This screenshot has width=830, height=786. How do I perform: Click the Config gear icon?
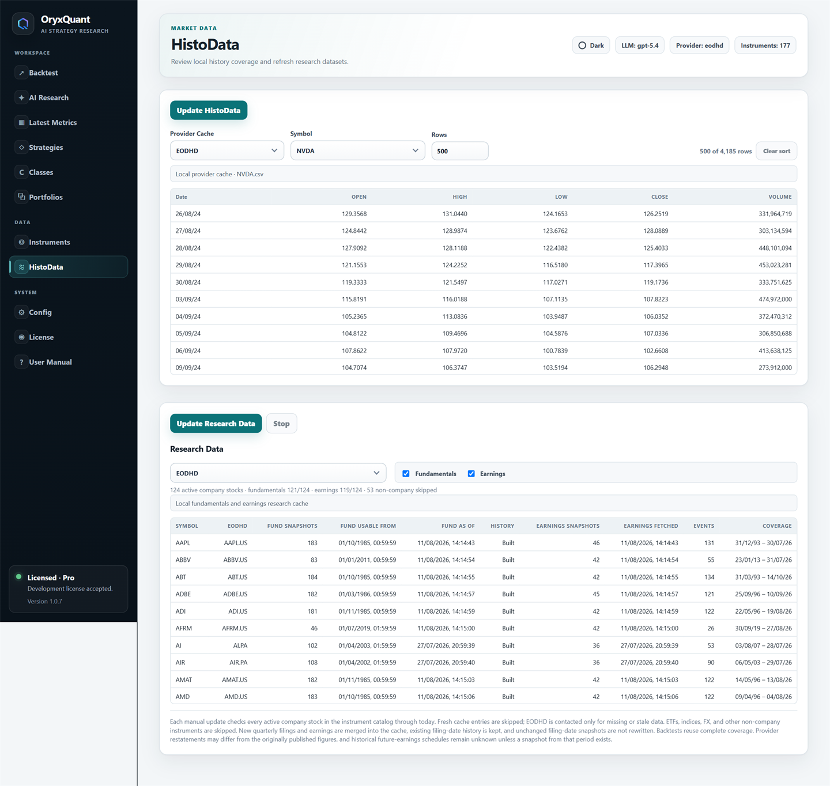pos(21,312)
